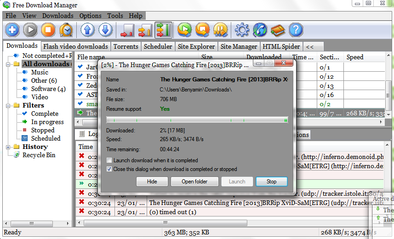Switch to Flash video downloads tab
Image resolution: width=394 pixels, height=239 pixels.
[75, 46]
